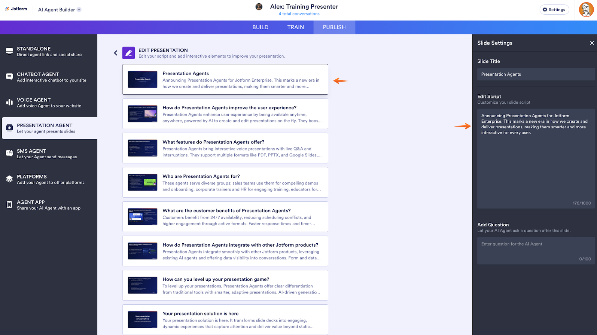Image resolution: width=597 pixels, height=335 pixels.
Task: Select 'What are the customer benefits' title
Action: coord(226,211)
